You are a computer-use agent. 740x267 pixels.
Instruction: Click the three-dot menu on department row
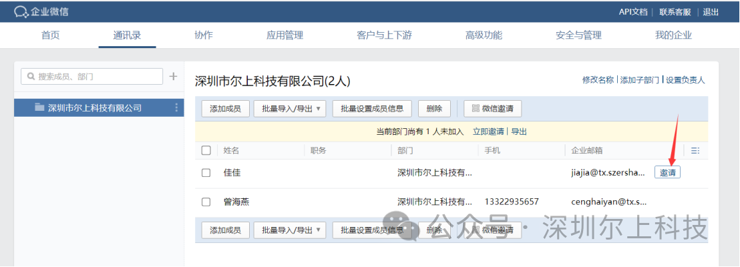pos(176,107)
